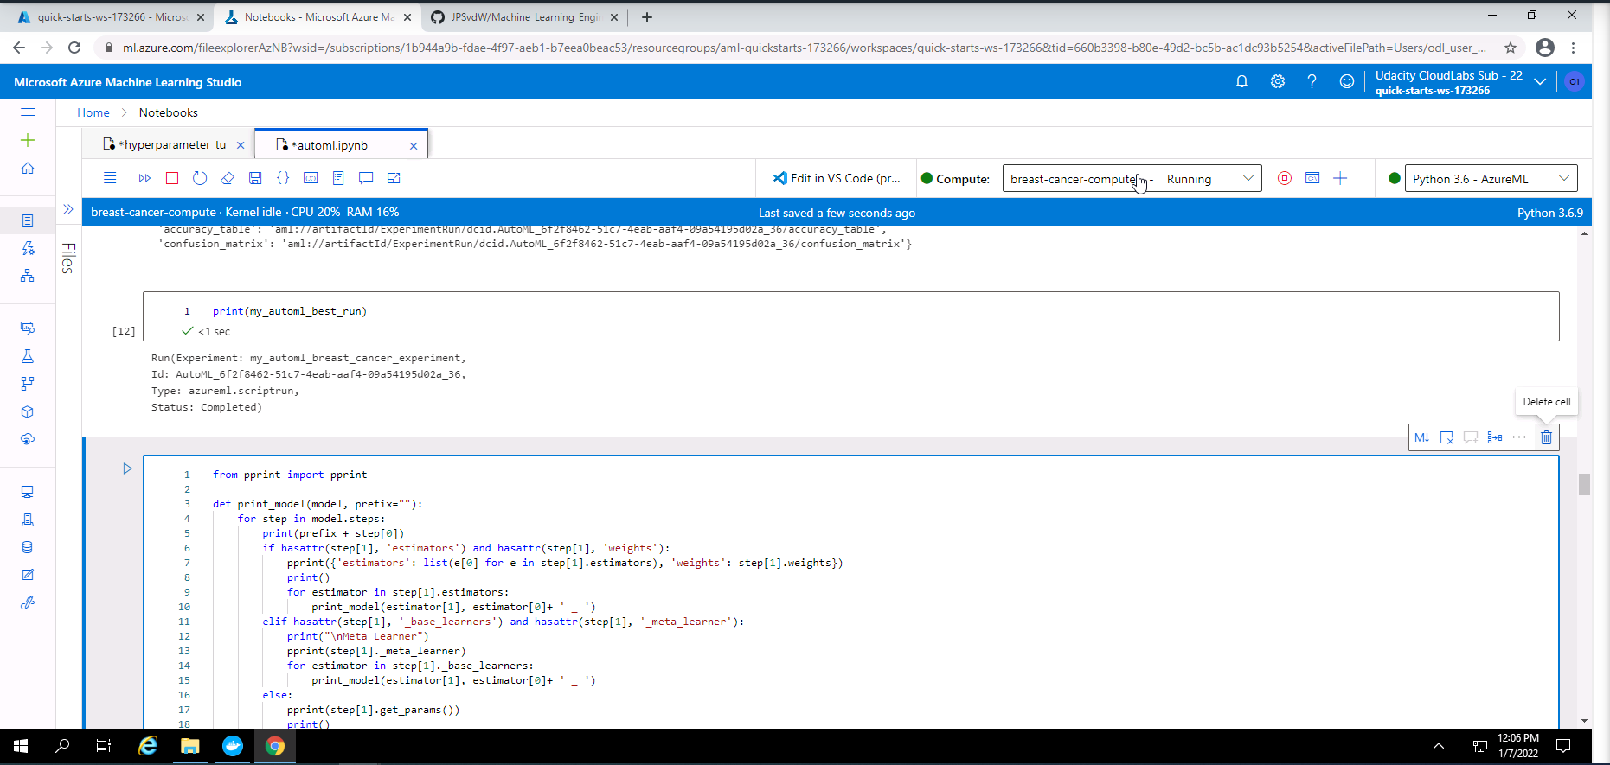
Task: Close the hyperparameter_tu notebook tab
Action: click(241, 145)
